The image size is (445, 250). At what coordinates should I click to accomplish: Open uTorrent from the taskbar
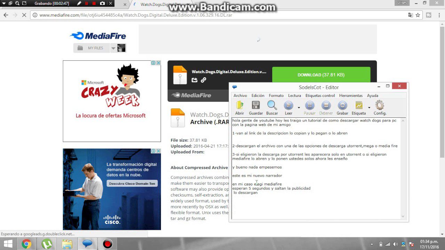(47, 244)
